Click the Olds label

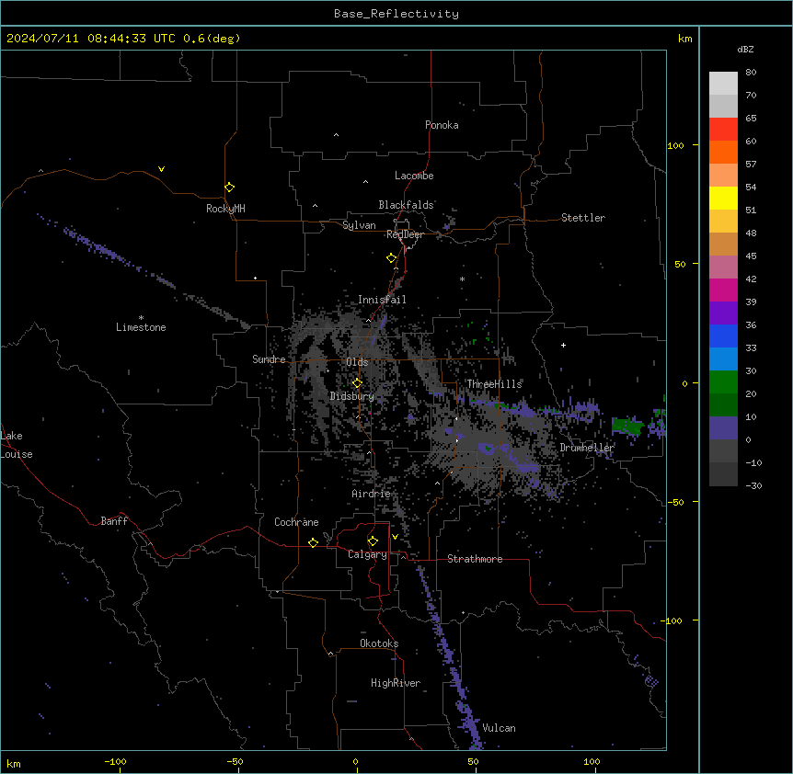click(x=357, y=362)
